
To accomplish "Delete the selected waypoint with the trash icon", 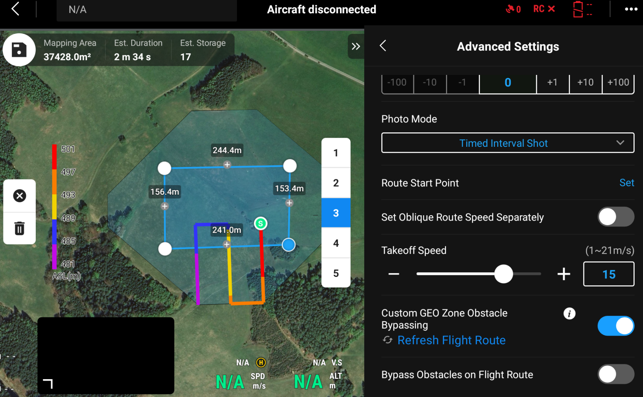I will (19, 228).
